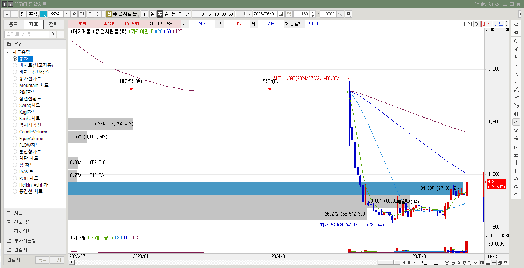Click the stock info 'i' button
524x268 pixels.
[144, 14]
